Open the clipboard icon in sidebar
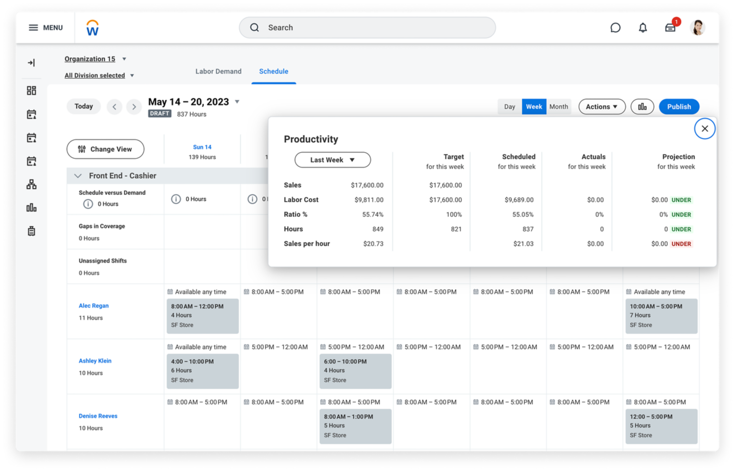 click(31, 231)
